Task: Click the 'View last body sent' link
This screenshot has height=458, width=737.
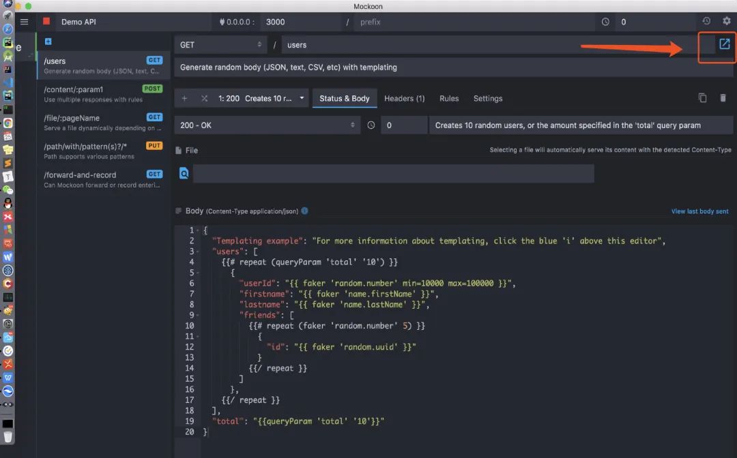Action: click(699, 211)
